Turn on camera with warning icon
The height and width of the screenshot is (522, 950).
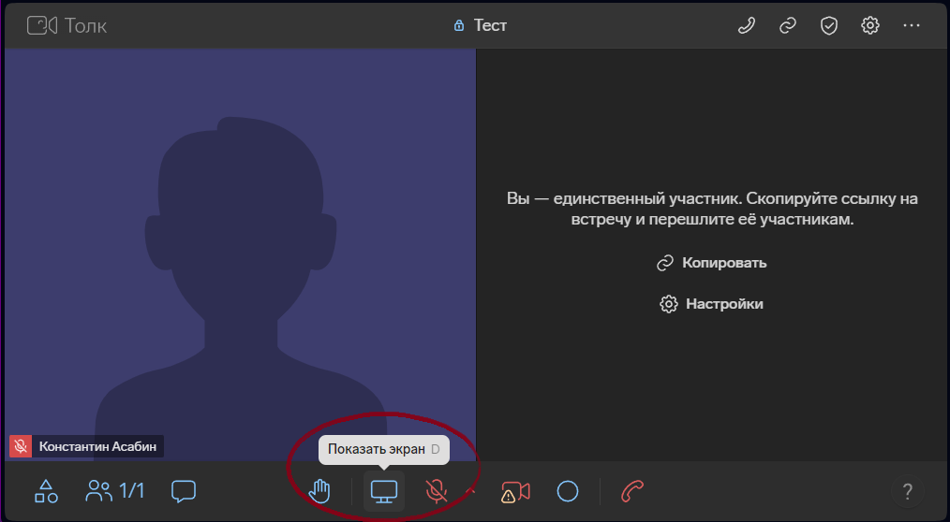pyautogui.click(x=515, y=491)
